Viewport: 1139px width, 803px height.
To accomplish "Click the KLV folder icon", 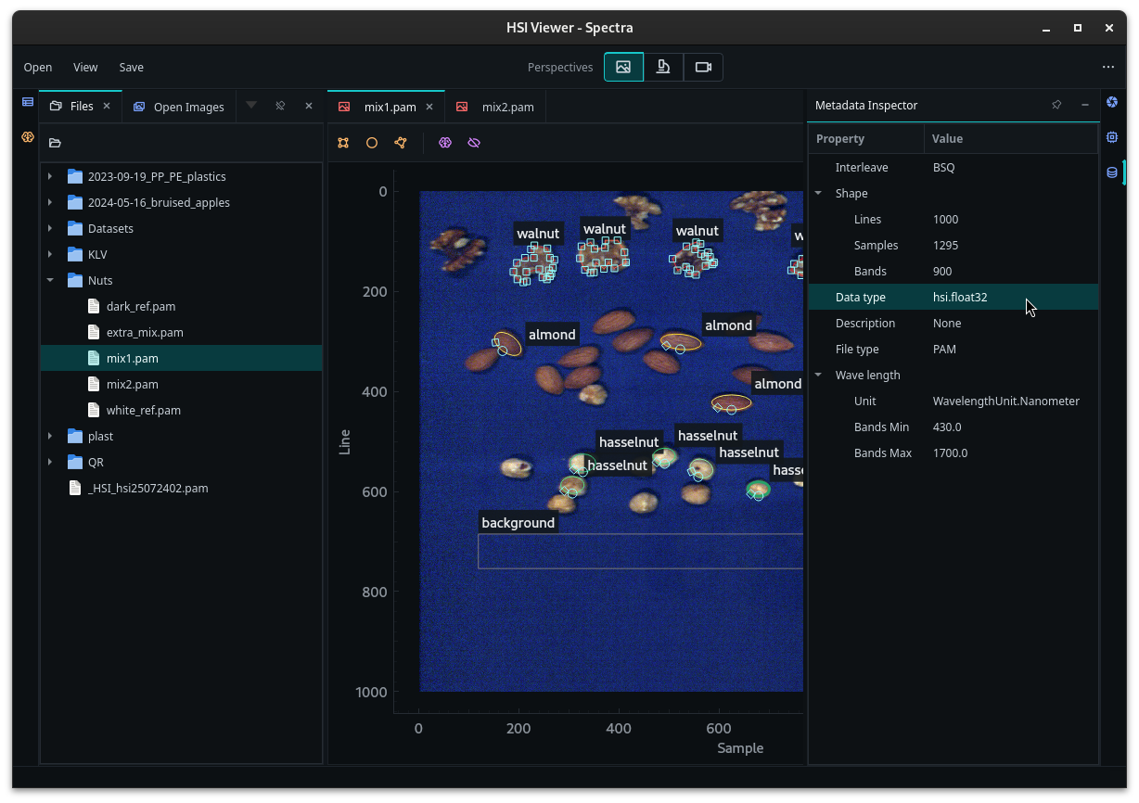I will pos(75,254).
